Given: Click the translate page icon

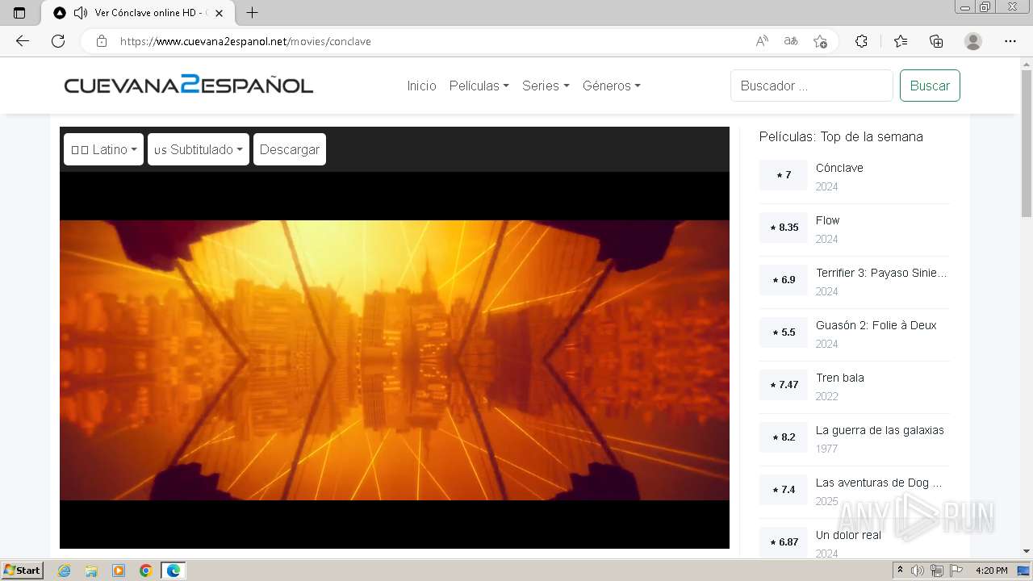Looking at the screenshot, I should point(791,41).
